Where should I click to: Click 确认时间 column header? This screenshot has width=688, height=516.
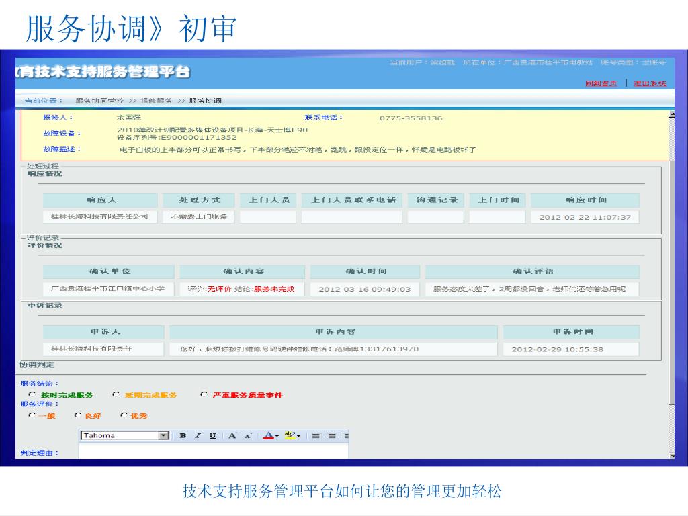coord(365,271)
